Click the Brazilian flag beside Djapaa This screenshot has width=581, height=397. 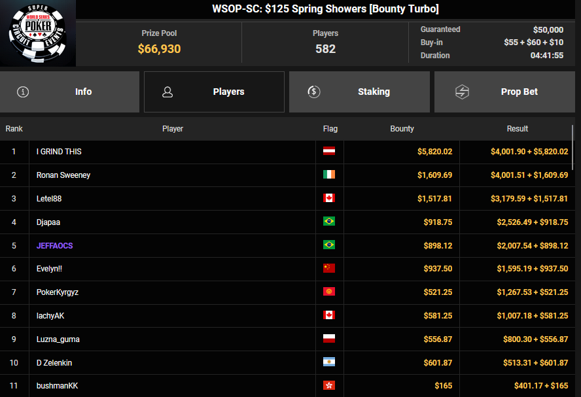(329, 222)
